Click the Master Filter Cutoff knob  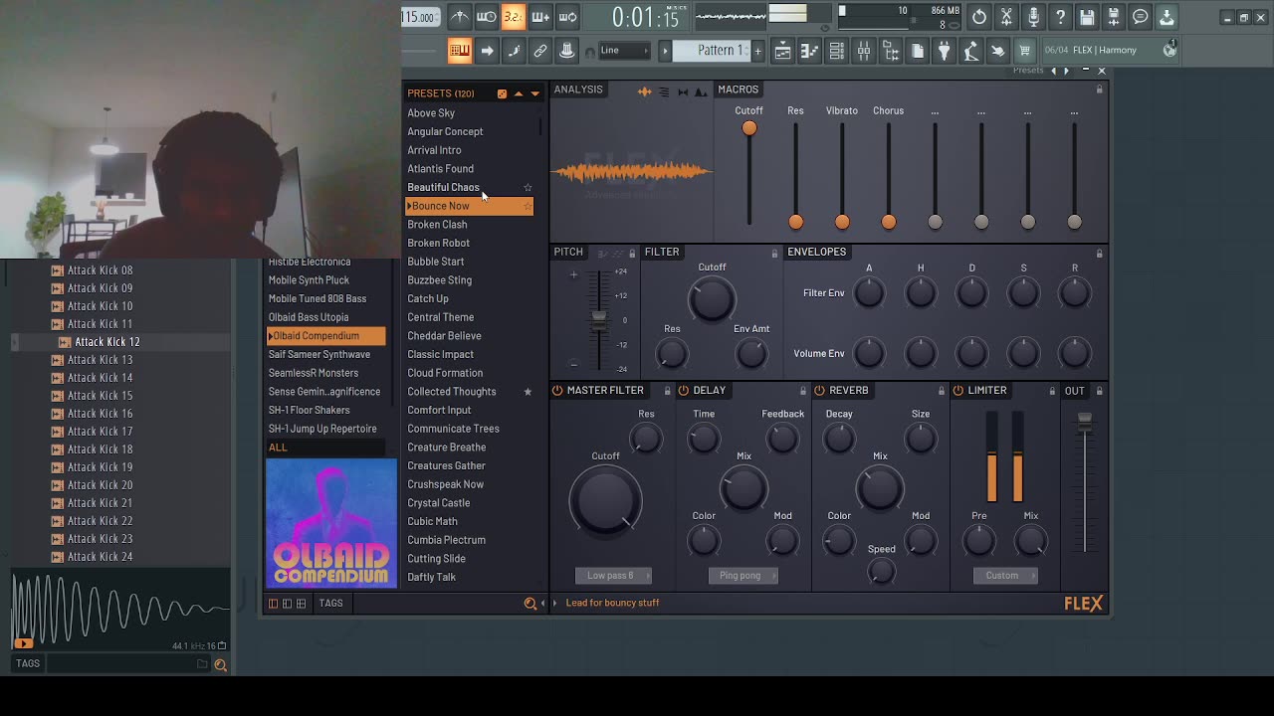[x=605, y=501]
